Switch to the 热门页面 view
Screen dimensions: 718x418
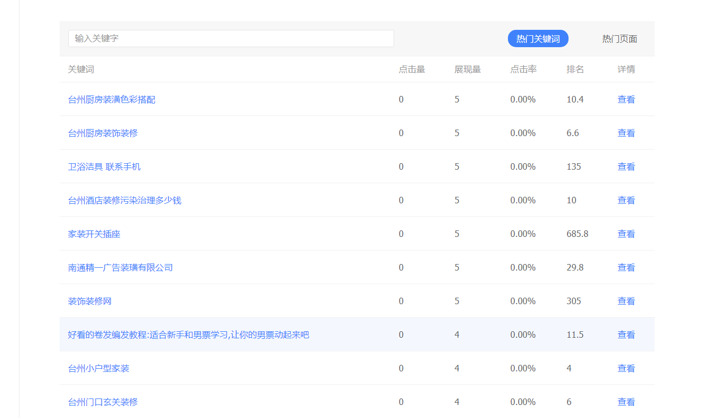coord(618,38)
